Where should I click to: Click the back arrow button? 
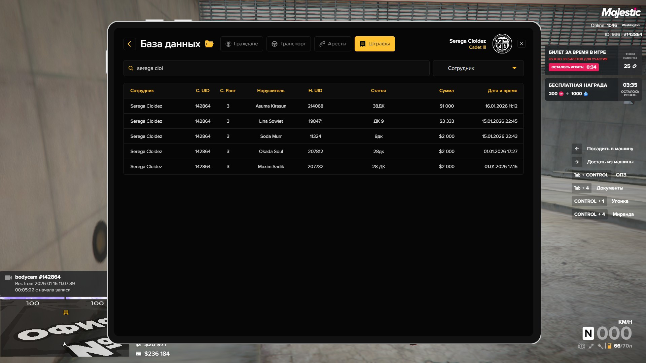[130, 44]
